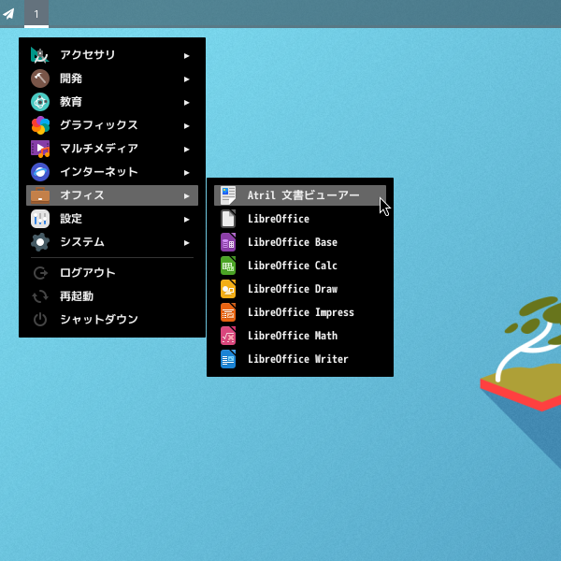Click the LibreOffice Draw yellow icon
561x561 pixels.
(228, 289)
